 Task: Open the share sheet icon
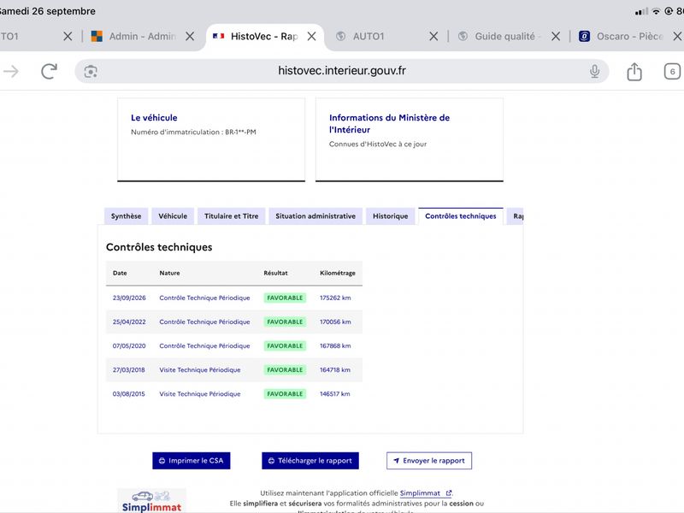pyautogui.click(x=634, y=71)
